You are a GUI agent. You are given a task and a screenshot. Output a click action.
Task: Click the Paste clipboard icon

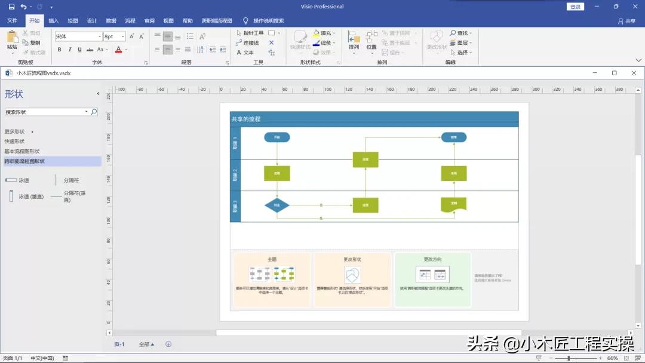(13, 38)
